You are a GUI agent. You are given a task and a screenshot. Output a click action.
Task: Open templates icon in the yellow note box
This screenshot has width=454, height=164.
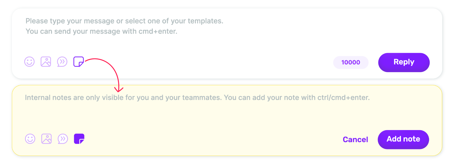coord(63,139)
